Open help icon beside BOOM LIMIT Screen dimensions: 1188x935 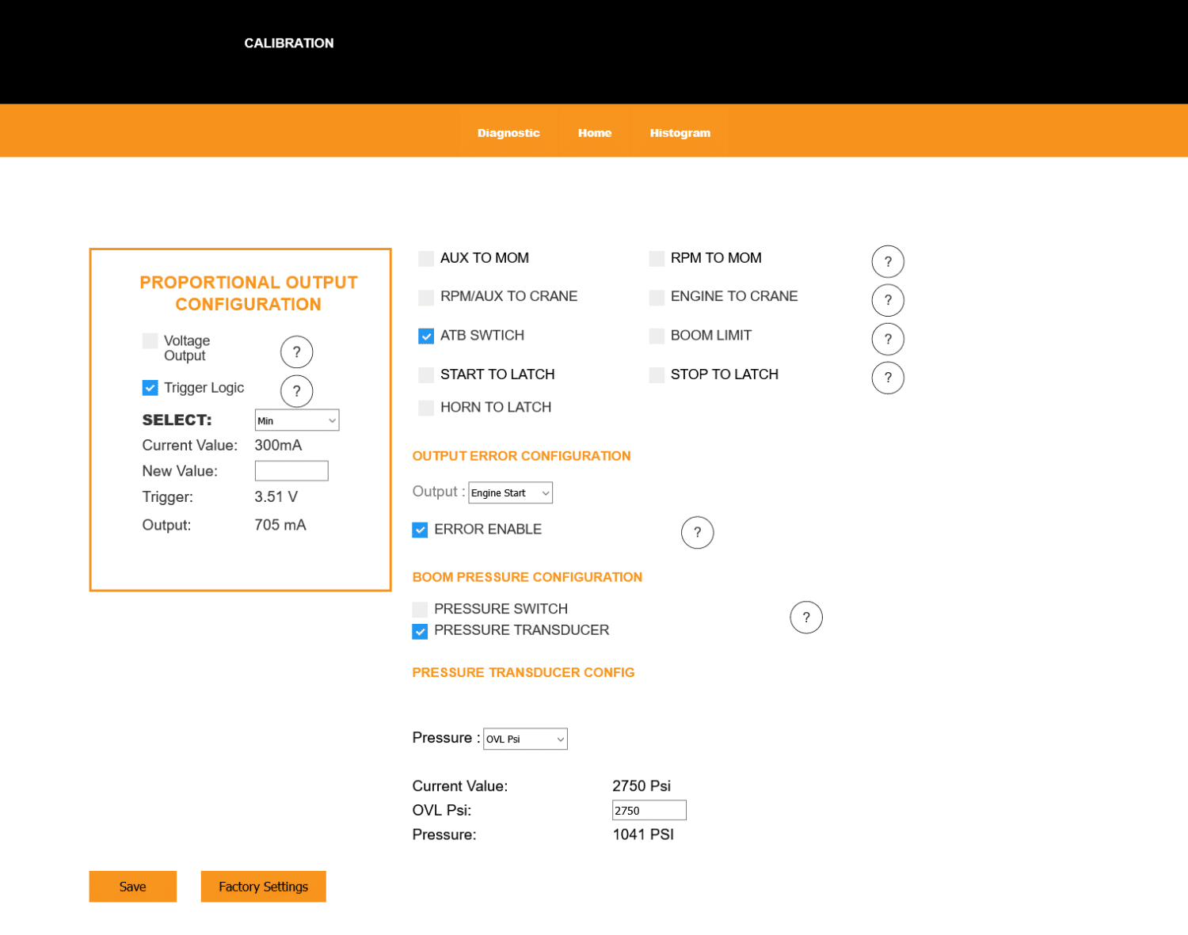[x=888, y=339]
